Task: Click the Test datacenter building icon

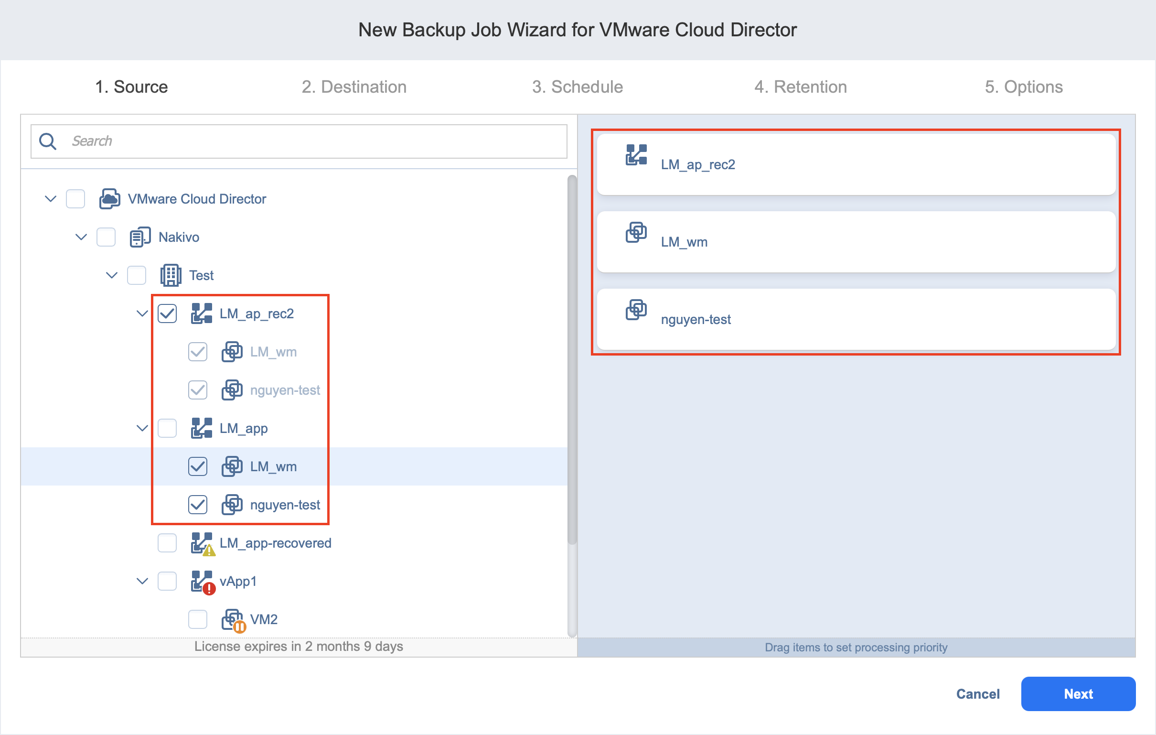Action: [x=171, y=275]
